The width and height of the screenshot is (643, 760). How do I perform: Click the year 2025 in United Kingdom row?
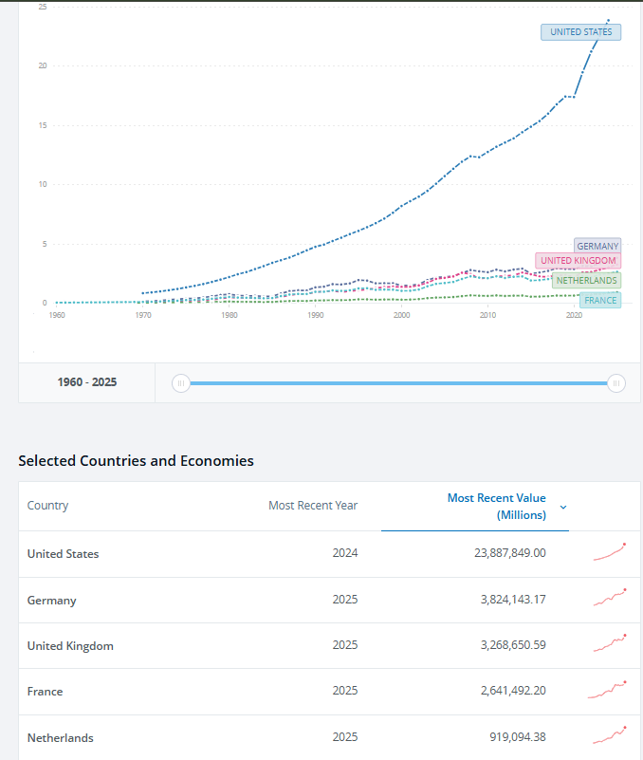click(x=345, y=645)
